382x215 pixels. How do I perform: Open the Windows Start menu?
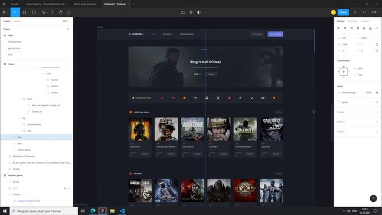pos(5,211)
